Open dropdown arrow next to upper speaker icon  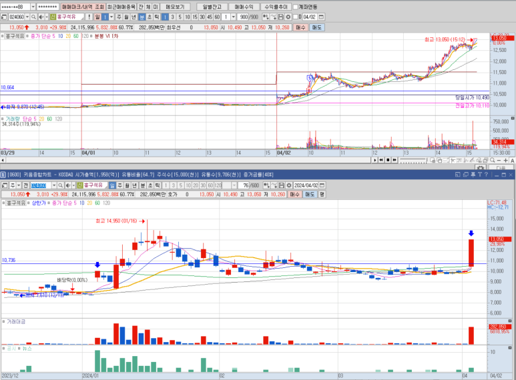47,17
